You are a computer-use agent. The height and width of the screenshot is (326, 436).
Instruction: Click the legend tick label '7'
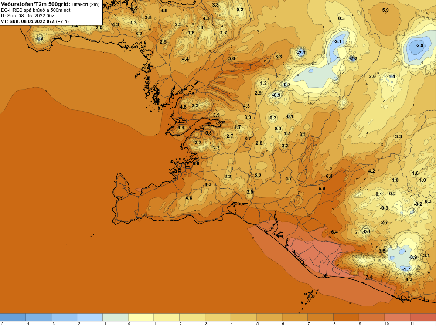coord(309,323)
